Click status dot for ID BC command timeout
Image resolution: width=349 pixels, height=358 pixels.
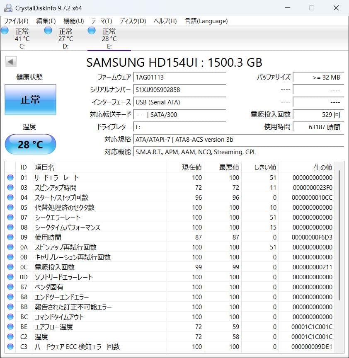[10, 317]
